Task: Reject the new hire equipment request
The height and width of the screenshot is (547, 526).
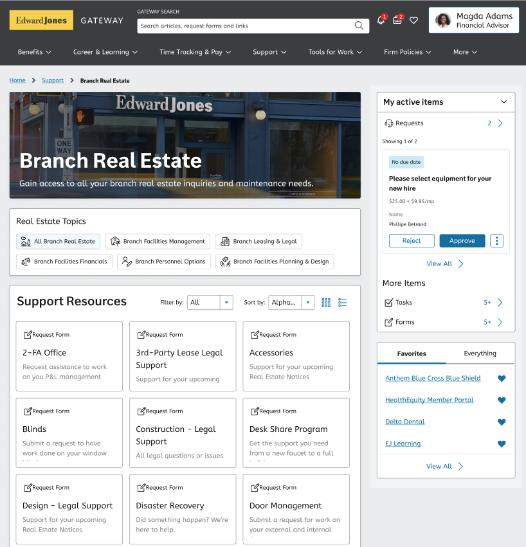Action: coord(412,240)
